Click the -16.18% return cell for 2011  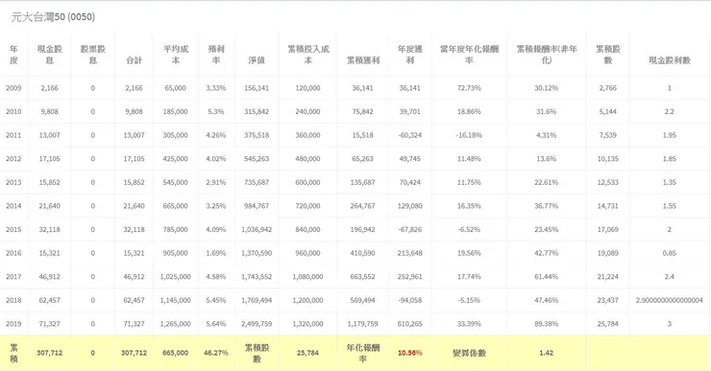point(469,135)
